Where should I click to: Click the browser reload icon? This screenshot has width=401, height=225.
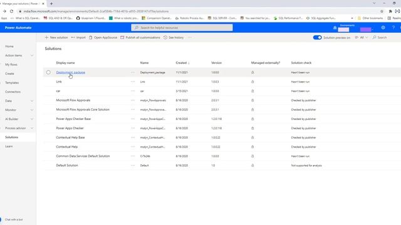(11, 11)
